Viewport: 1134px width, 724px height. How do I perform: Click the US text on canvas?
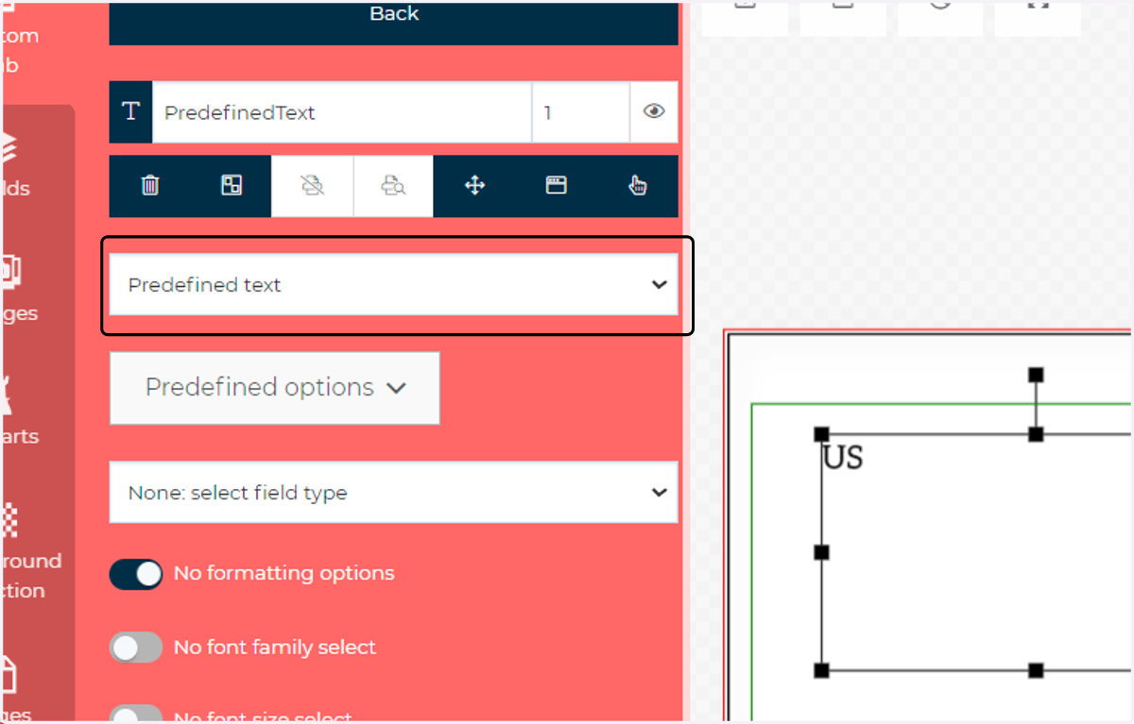843,458
